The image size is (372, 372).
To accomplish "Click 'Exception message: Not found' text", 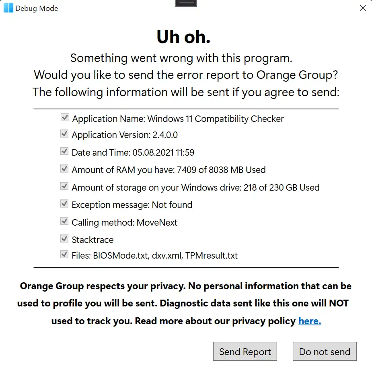I will point(132,205).
